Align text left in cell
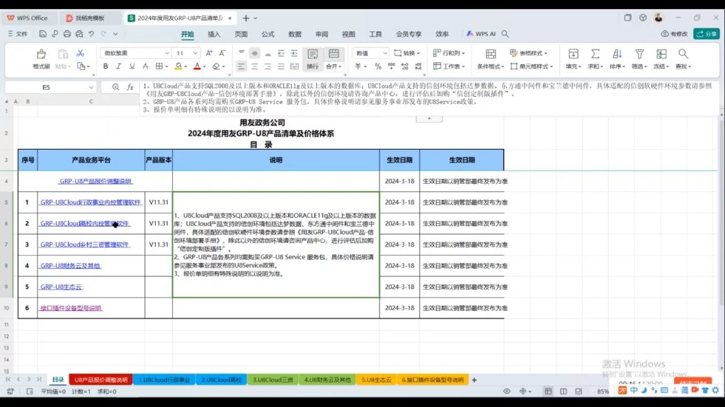Screen dimensions: 725x407 click(x=241, y=66)
